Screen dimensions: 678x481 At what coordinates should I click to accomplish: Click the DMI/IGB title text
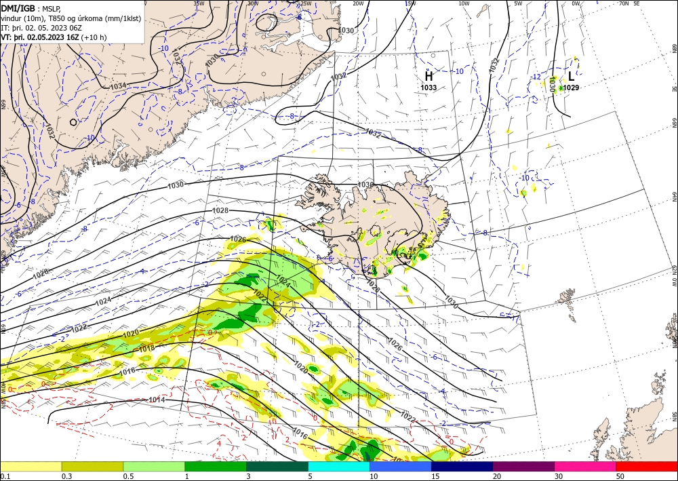[x=18, y=7]
